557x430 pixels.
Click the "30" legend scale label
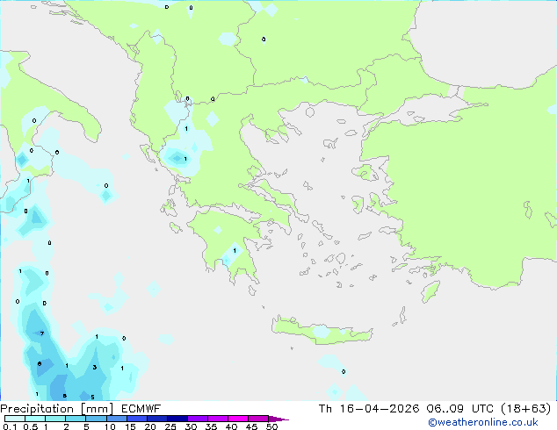pos(191,426)
